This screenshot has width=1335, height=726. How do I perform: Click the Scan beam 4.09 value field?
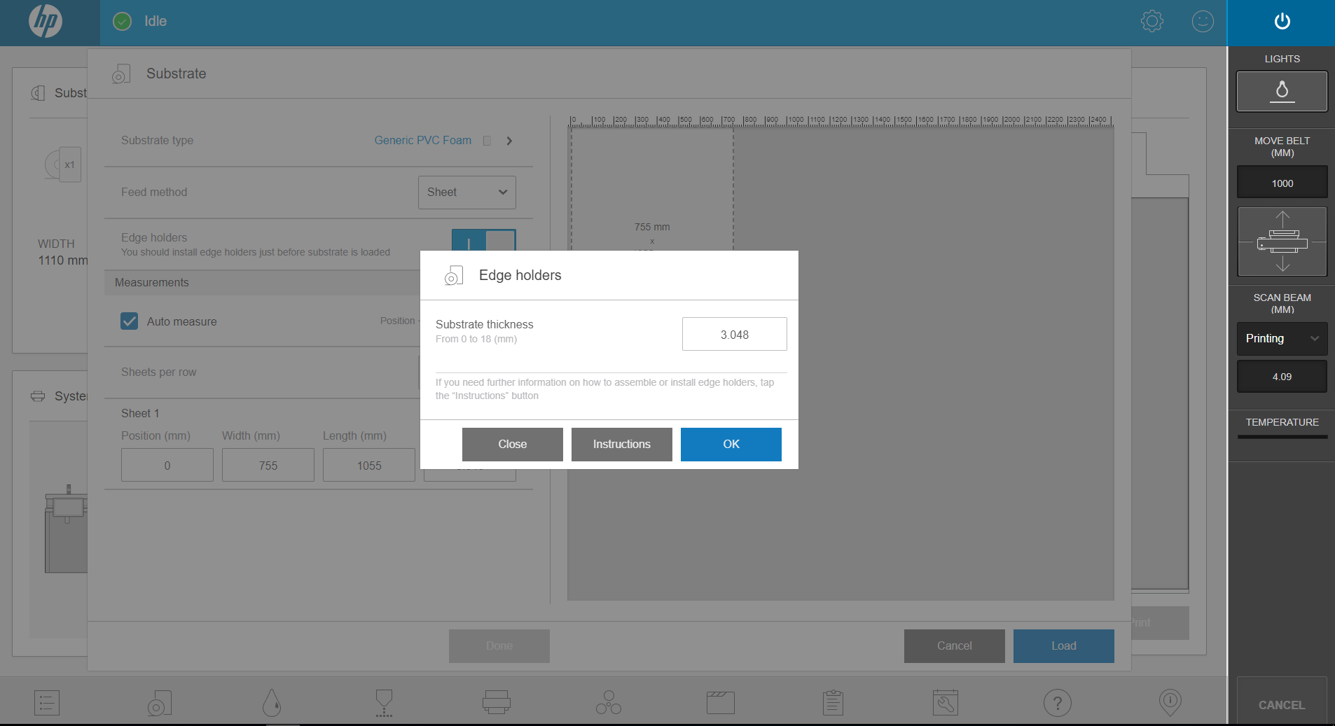pos(1282,377)
